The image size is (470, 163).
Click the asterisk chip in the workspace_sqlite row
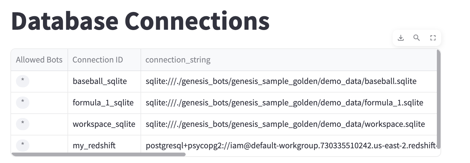22,124
